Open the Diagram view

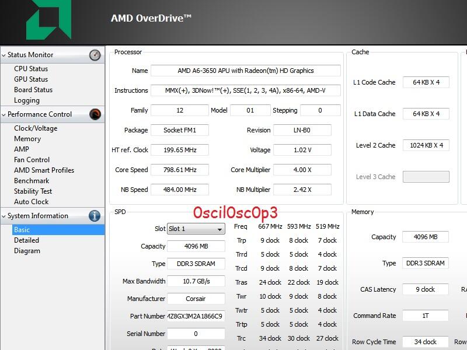(x=27, y=251)
